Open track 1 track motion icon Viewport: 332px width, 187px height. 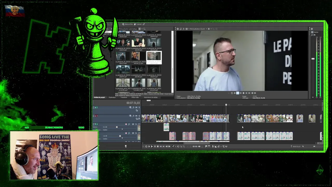130,108
